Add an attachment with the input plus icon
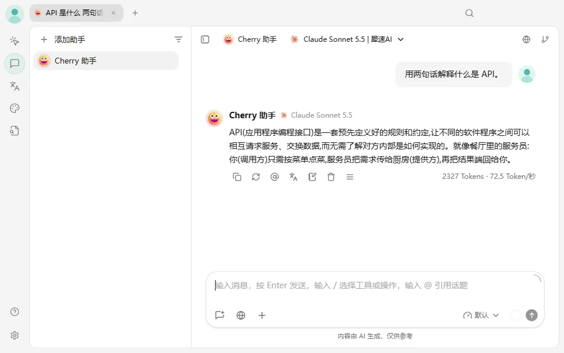 coord(262,315)
